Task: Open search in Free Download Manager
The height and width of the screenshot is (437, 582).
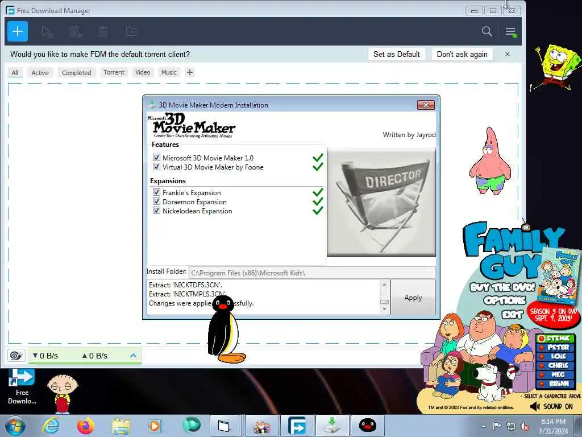Action: point(487,31)
